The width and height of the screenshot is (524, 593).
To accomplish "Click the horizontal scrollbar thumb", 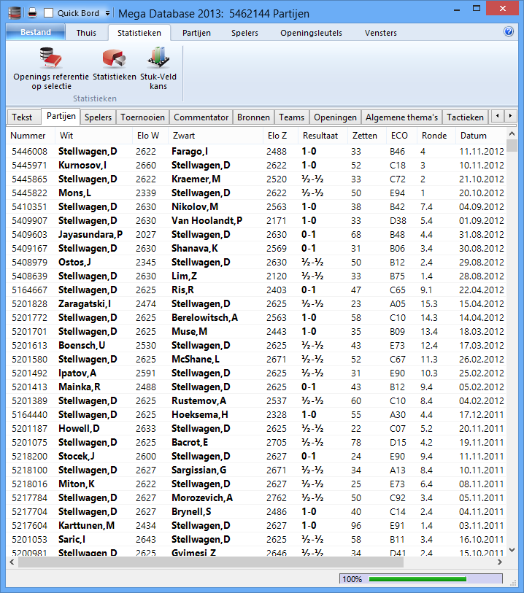I will (x=210, y=562).
